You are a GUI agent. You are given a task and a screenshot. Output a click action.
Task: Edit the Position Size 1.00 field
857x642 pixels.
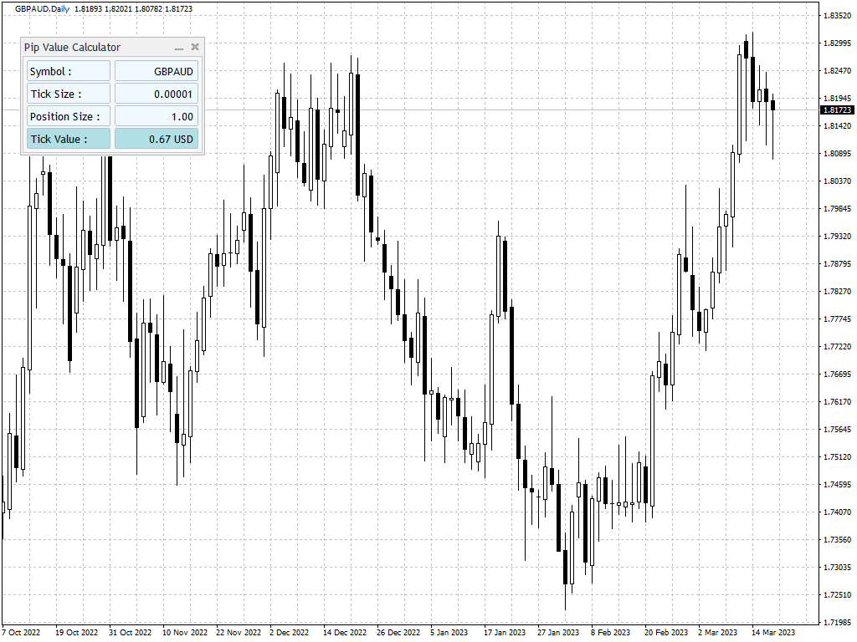[157, 117]
